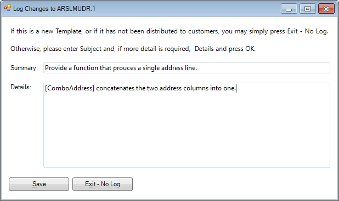This screenshot has height=201, width=339.
Task: Click the "Otherwise, please enter Subject" text
Action: [63, 49]
